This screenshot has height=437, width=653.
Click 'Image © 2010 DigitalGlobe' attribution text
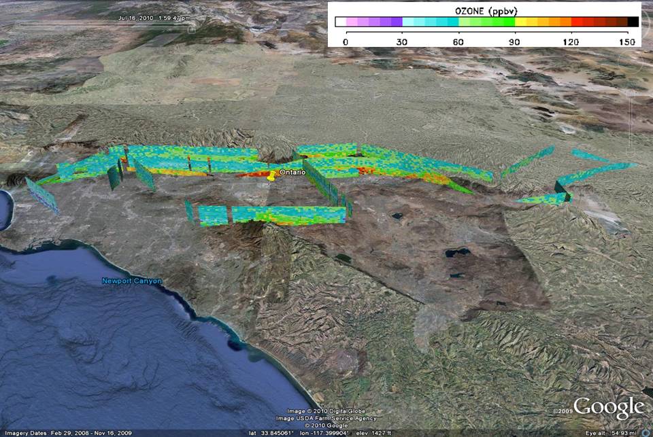(x=326, y=411)
